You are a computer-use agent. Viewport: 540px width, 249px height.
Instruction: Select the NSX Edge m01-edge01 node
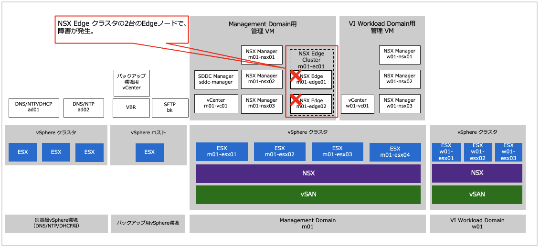point(311,80)
